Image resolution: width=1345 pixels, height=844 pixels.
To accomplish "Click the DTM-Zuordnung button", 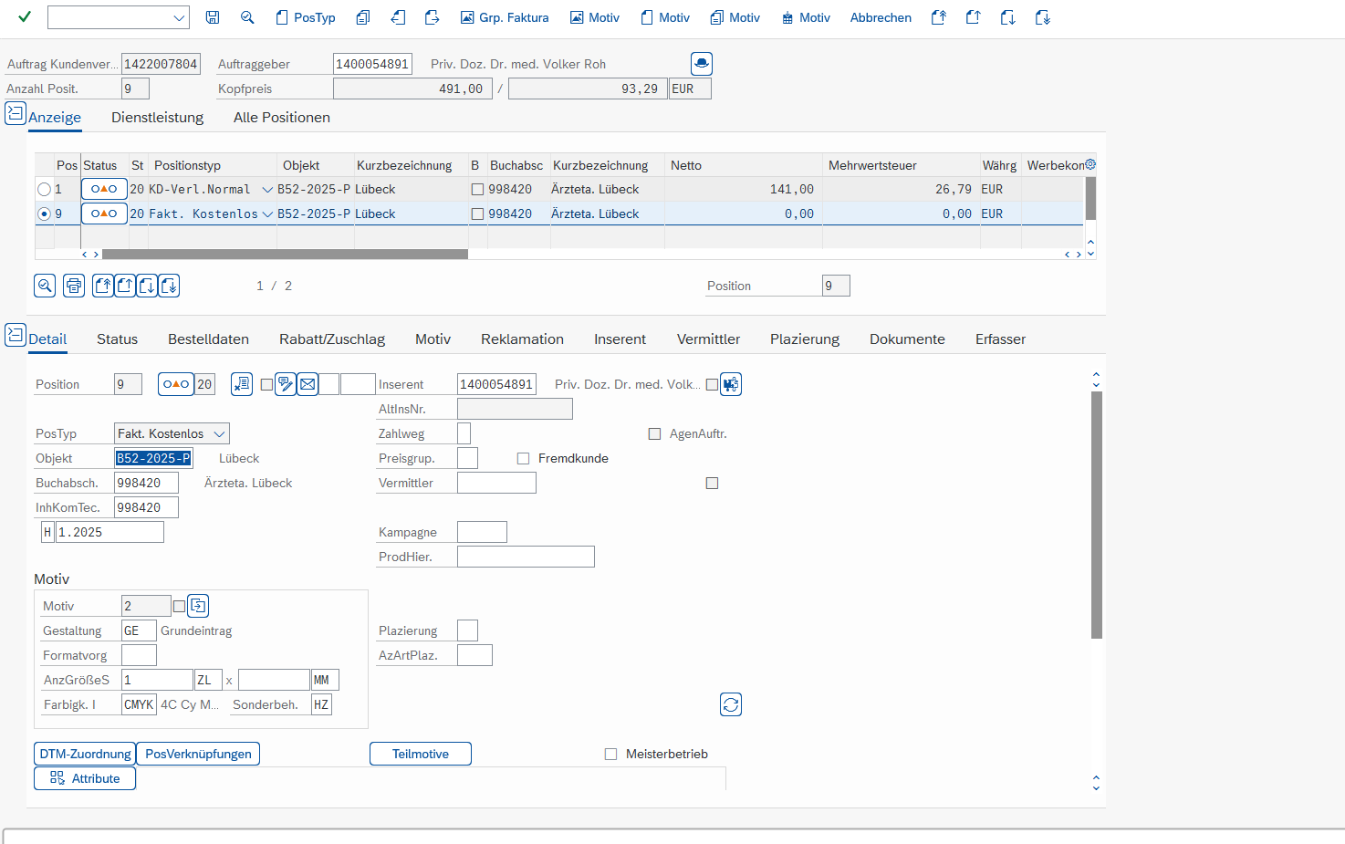I will pyautogui.click(x=85, y=754).
